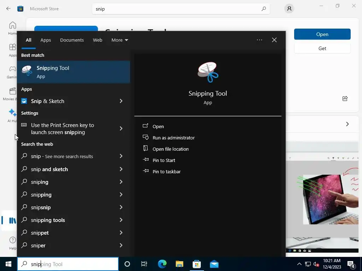Click the Store search magnifier icon

click(263, 9)
